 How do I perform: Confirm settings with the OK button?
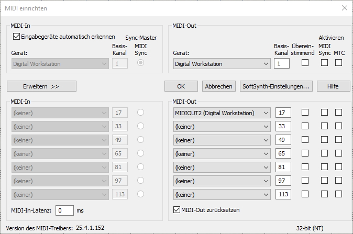[181, 86]
